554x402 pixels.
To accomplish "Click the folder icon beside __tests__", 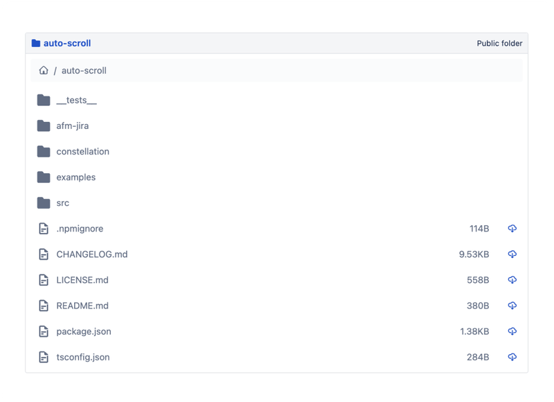I will point(42,100).
